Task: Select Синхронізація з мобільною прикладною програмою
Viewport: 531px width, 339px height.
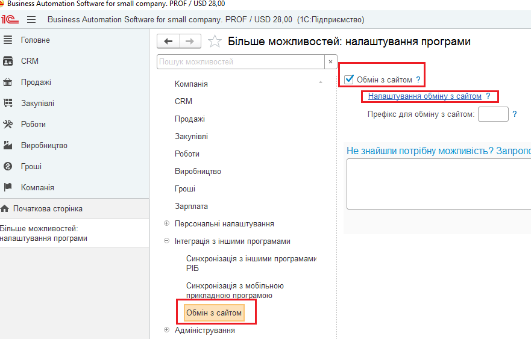Action: [235, 291]
